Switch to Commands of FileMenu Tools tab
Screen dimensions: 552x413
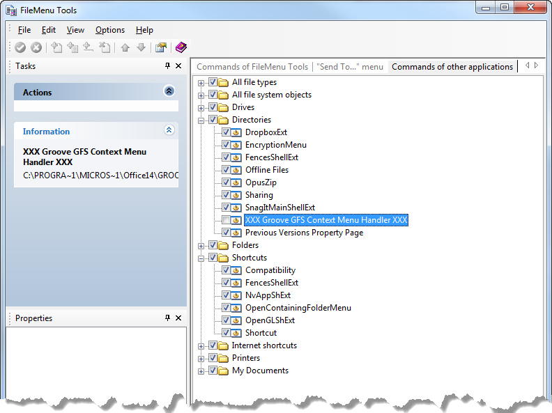(252, 67)
